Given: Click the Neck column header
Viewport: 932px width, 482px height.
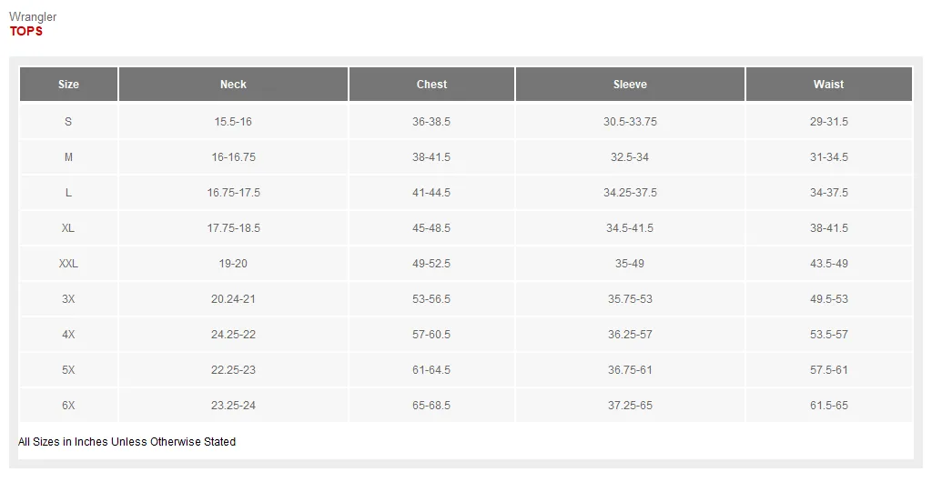Looking at the screenshot, I should (x=233, y=85).
